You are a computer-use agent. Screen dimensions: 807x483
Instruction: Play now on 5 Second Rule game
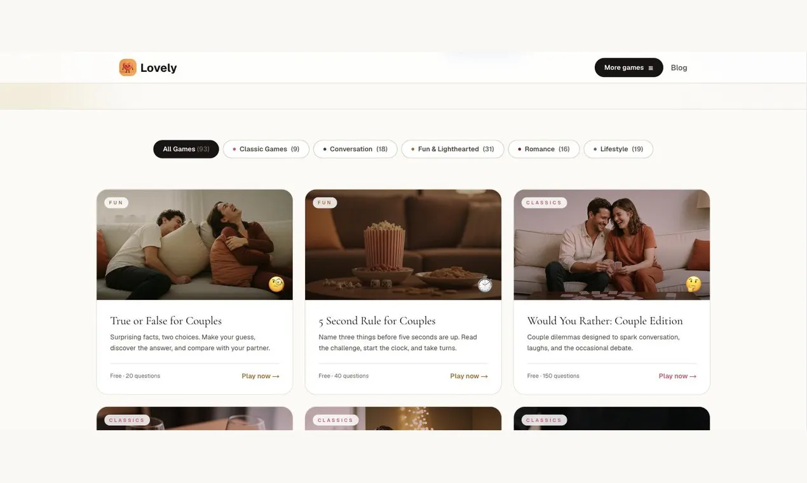pyautogui.click(x=469, y=376)
